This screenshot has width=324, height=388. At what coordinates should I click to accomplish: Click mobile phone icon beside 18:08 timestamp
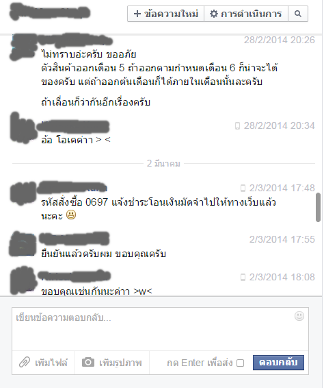tap(243, 278)
